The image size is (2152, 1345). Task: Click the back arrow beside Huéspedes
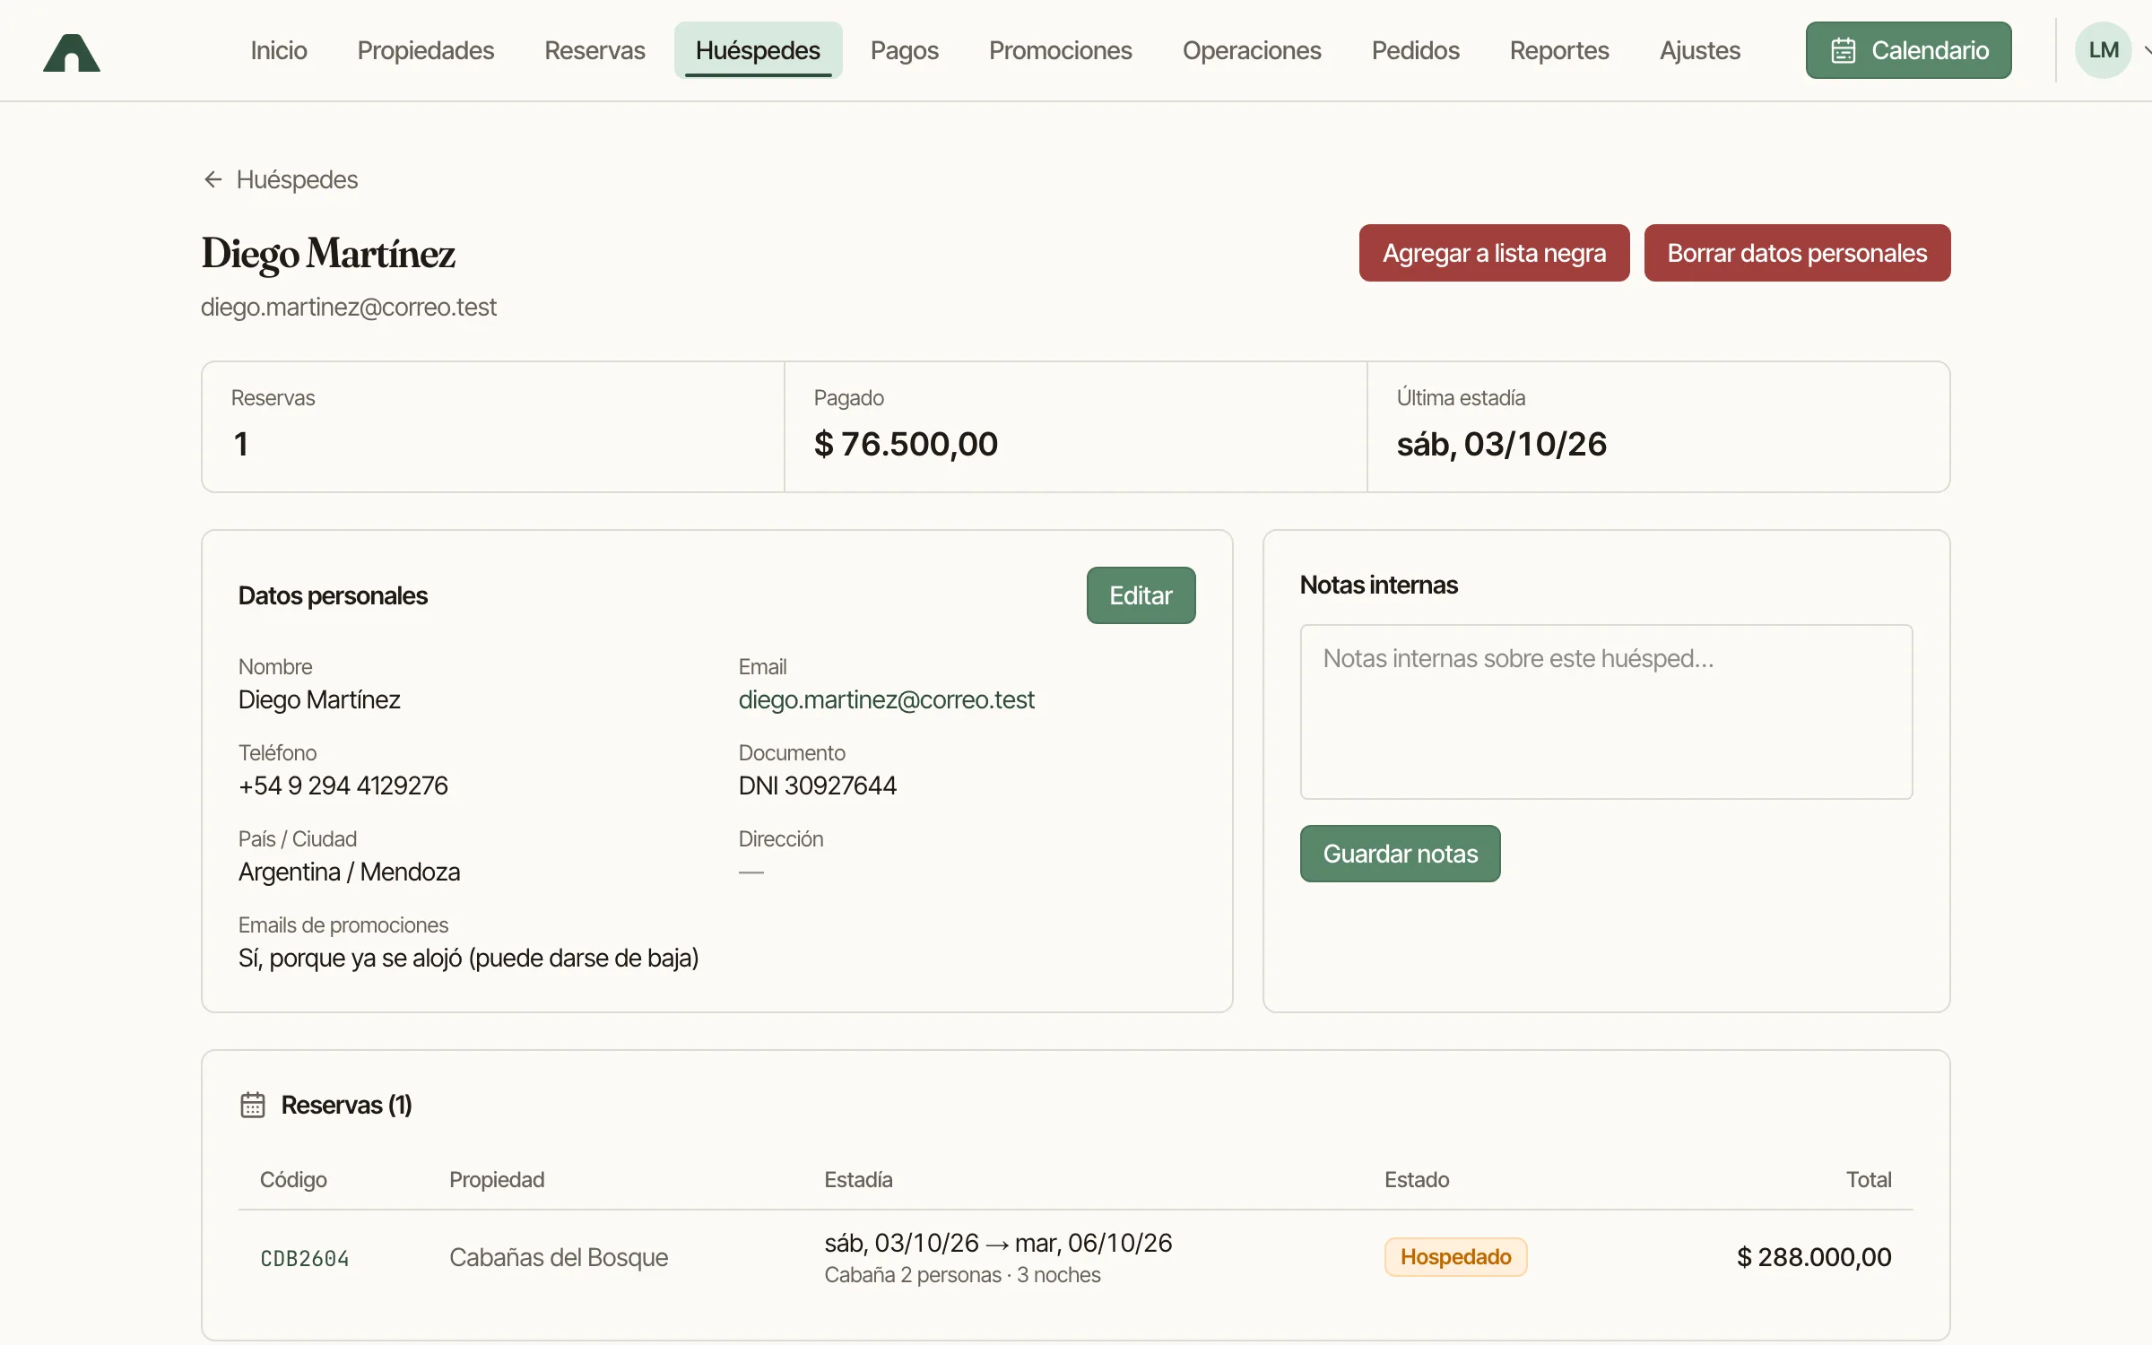(213, 179)
